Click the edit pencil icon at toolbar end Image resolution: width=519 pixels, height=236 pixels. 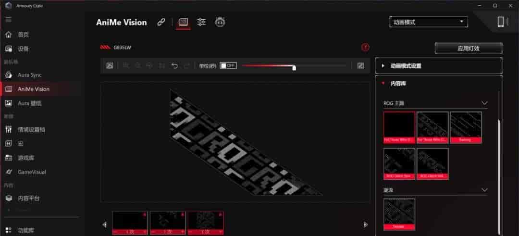(361, 66)
